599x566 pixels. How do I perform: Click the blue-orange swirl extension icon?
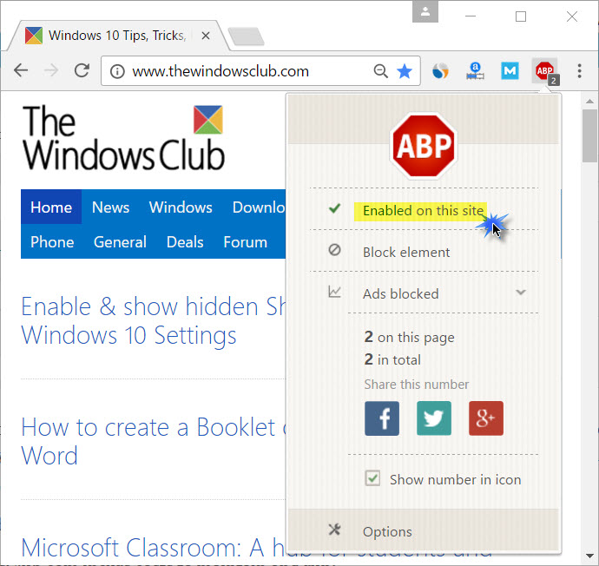pyautogui.click(x=440, y=71)
